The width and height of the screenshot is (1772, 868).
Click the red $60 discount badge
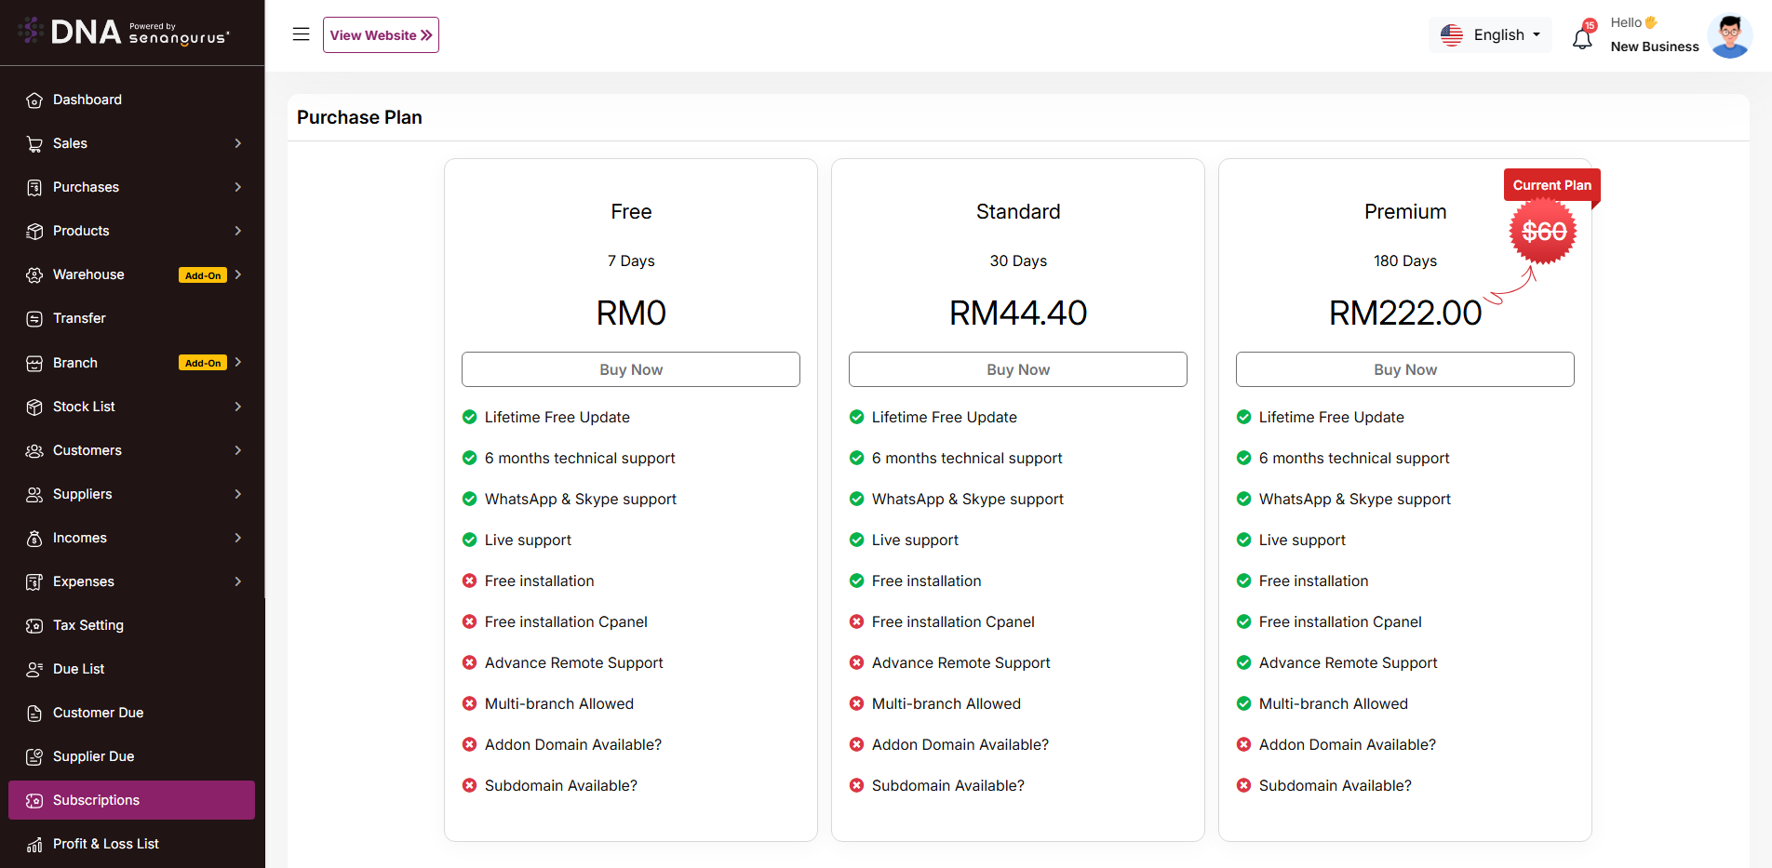click(x=1543, y=232)
